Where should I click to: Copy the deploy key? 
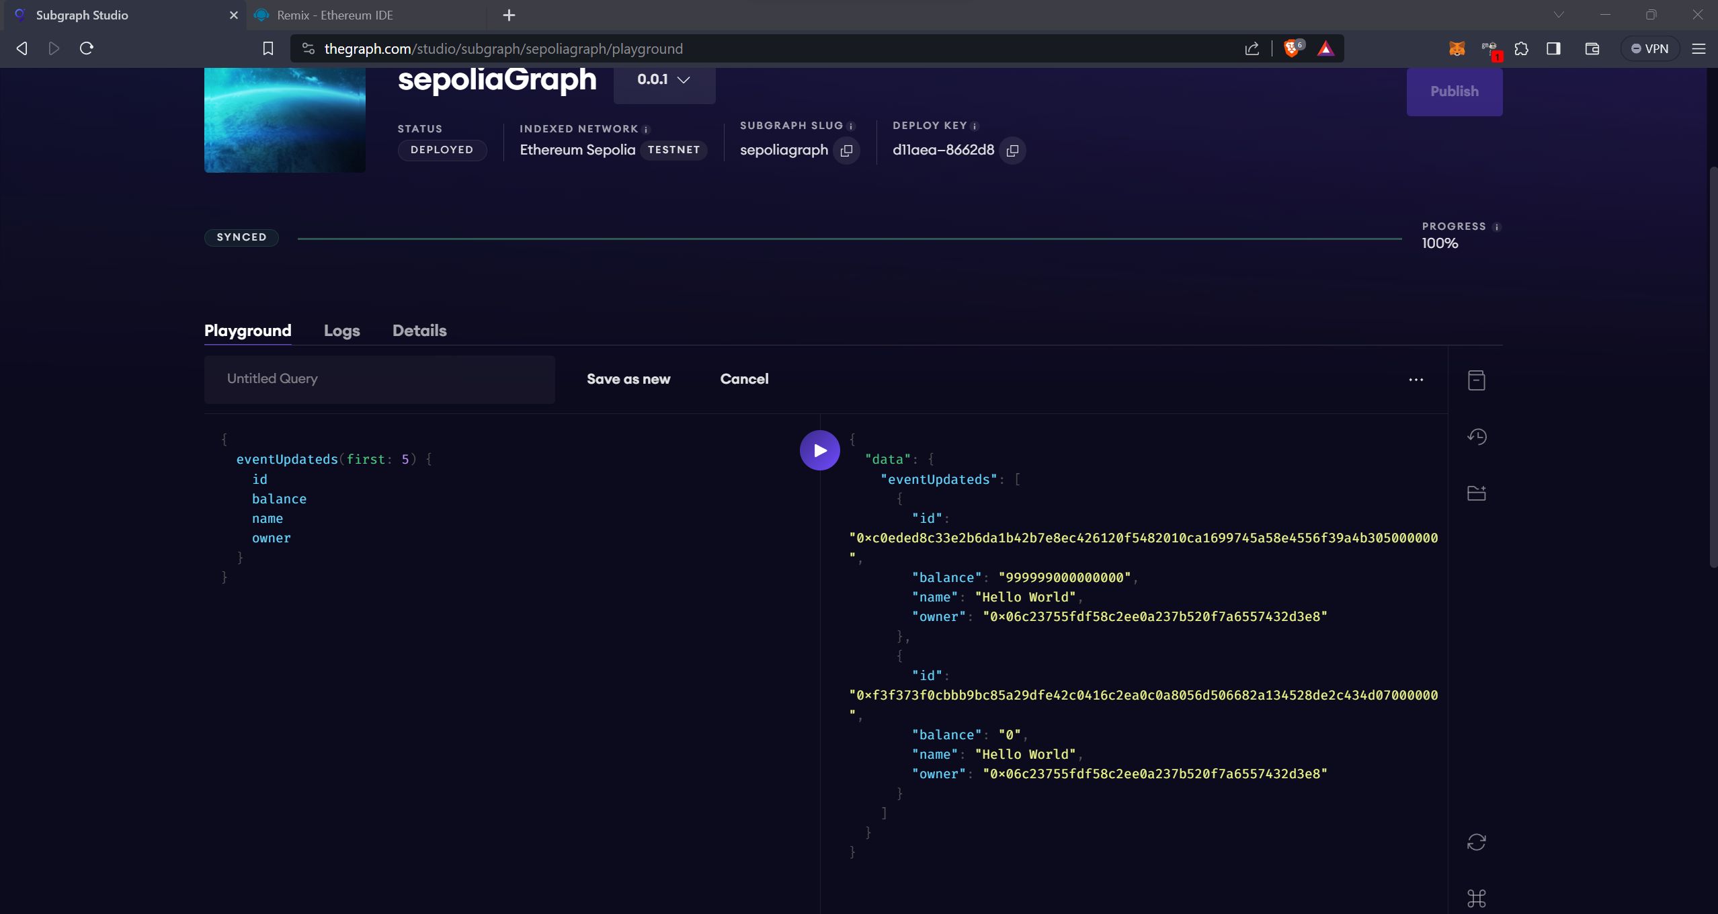[x=1012, y=151]
